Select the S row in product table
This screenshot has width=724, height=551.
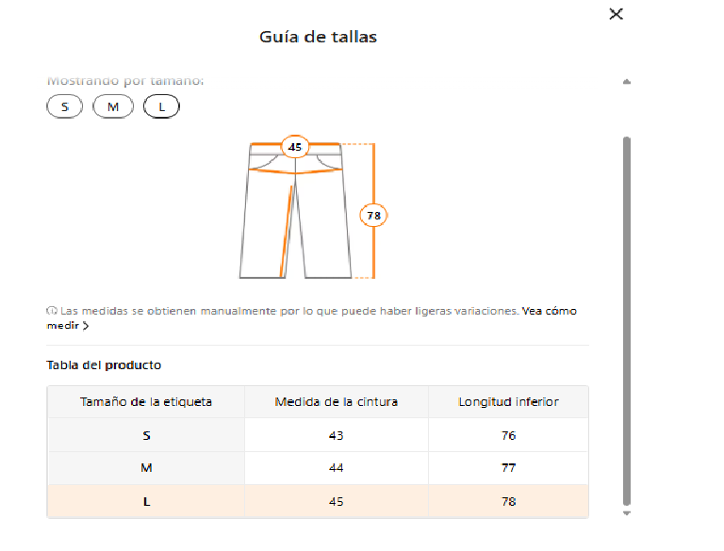click(x=318, y=435)
